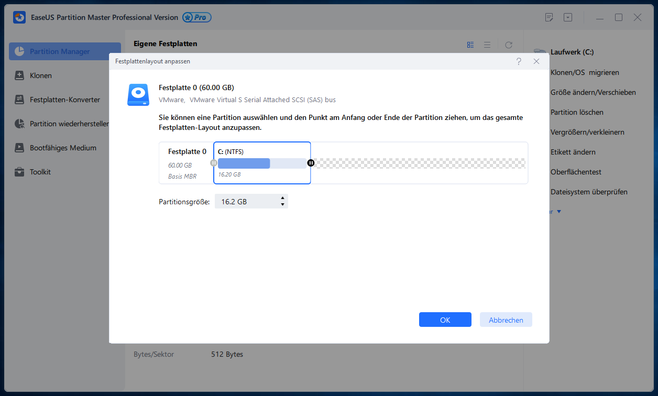The image size is (658, 396).
Task: Select the Festplatte 0 disk label cell
Action: 187,163
